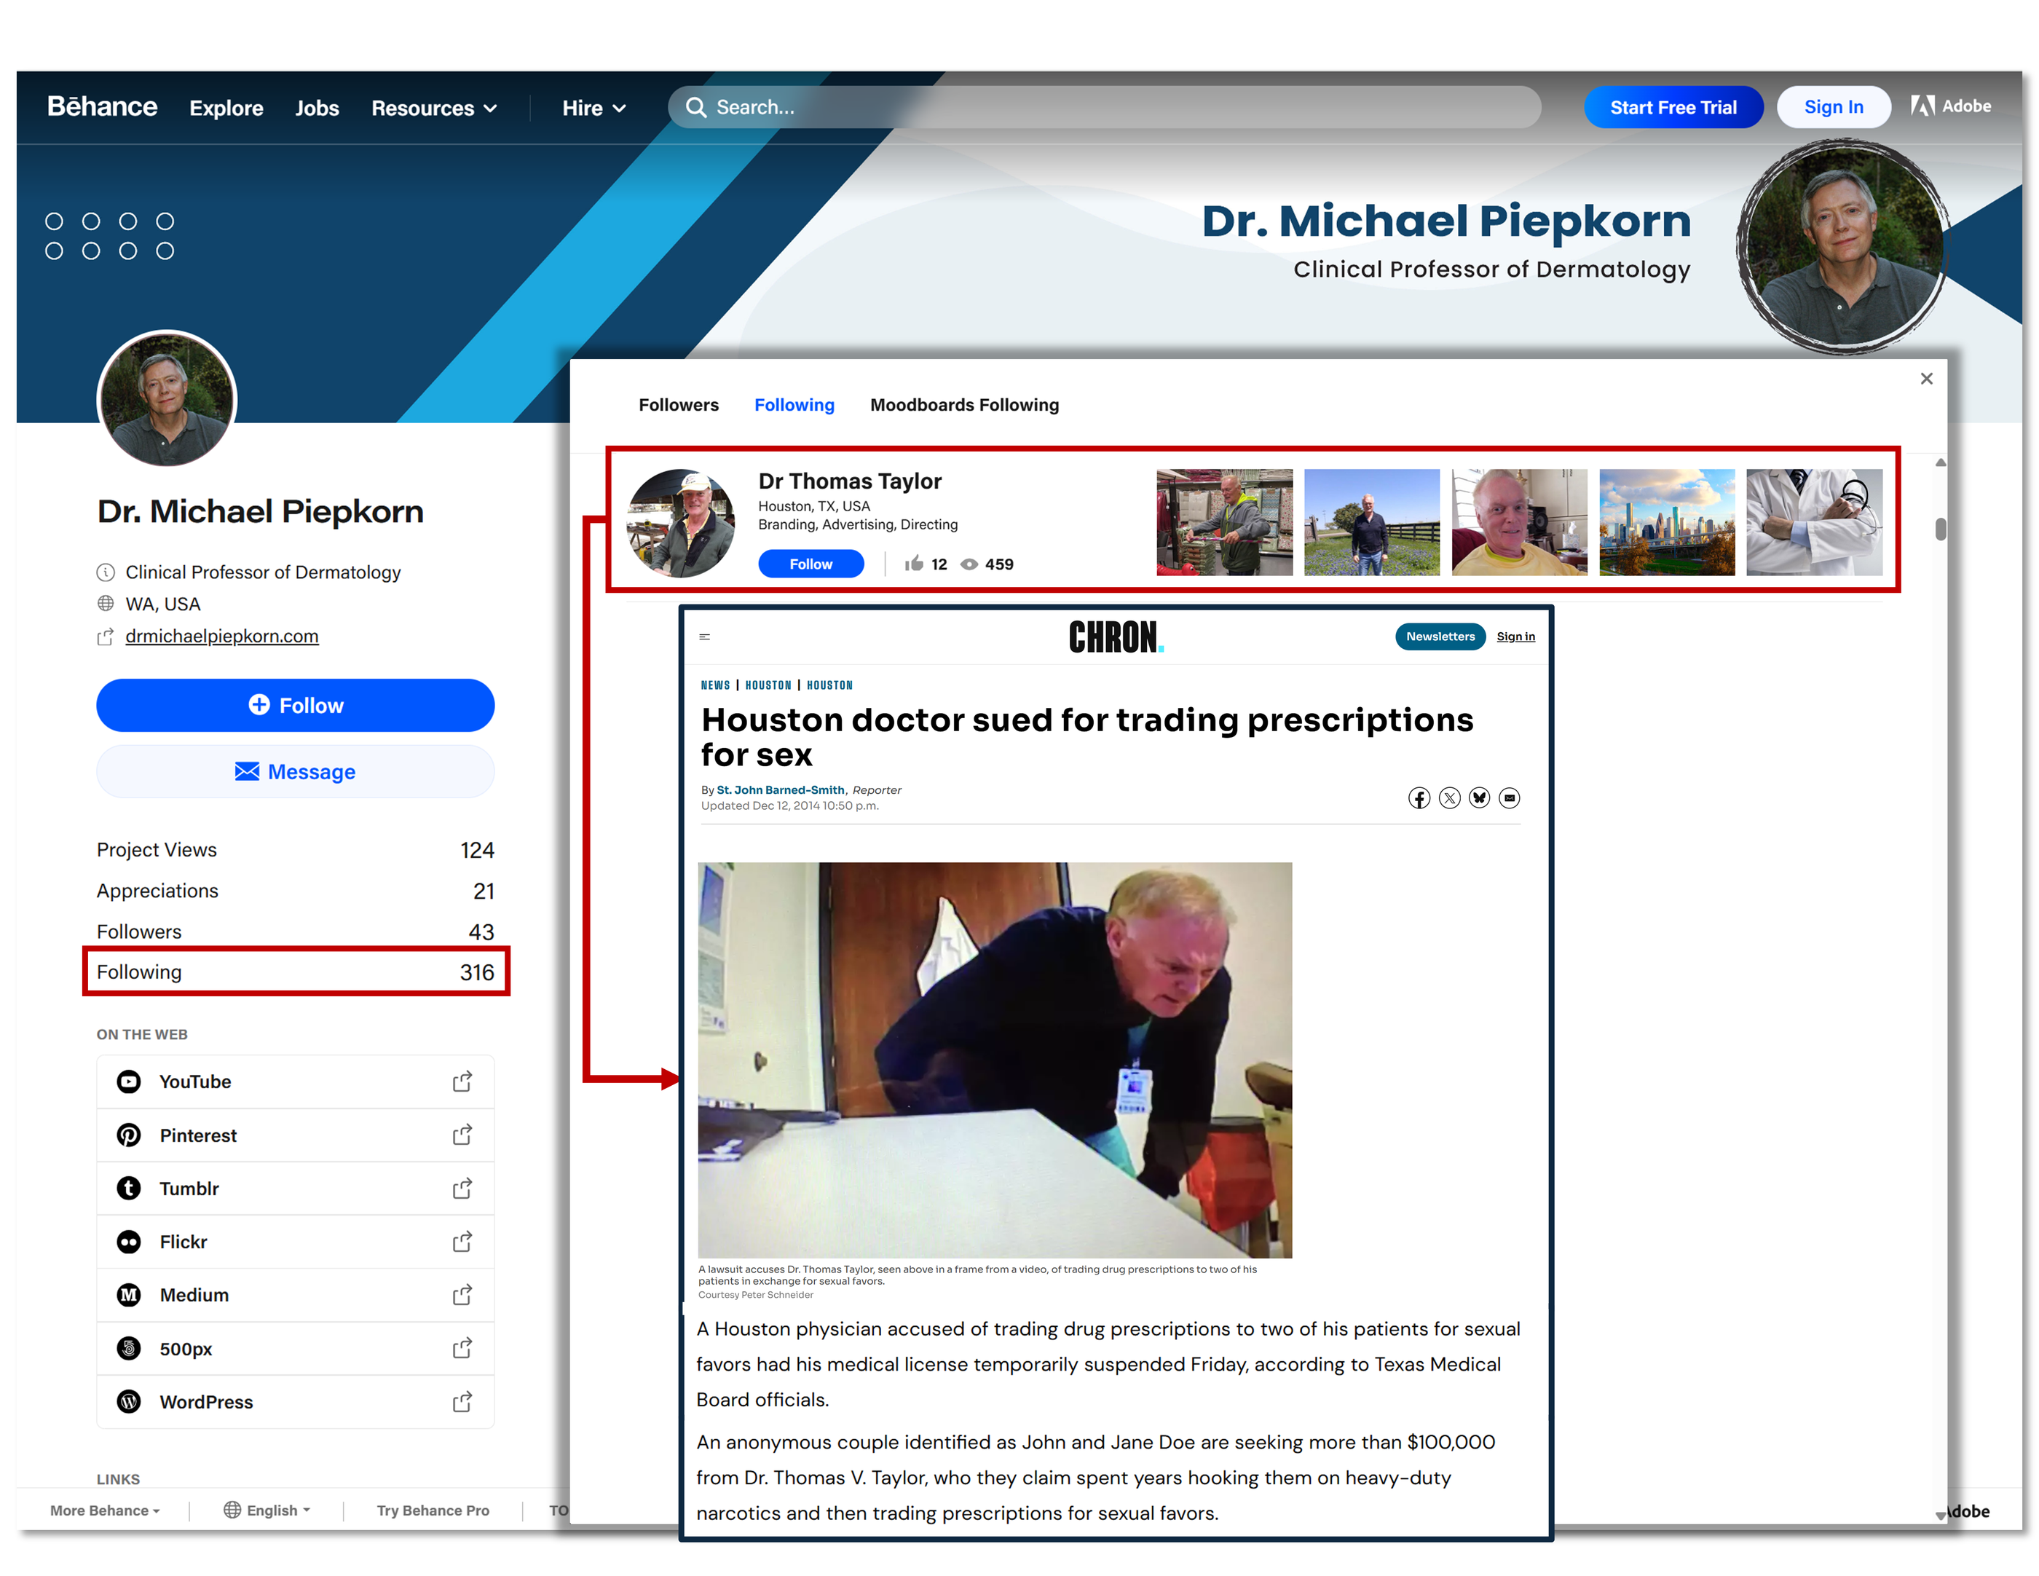Open WordPress external link icon

click(x=462, y=1401)
